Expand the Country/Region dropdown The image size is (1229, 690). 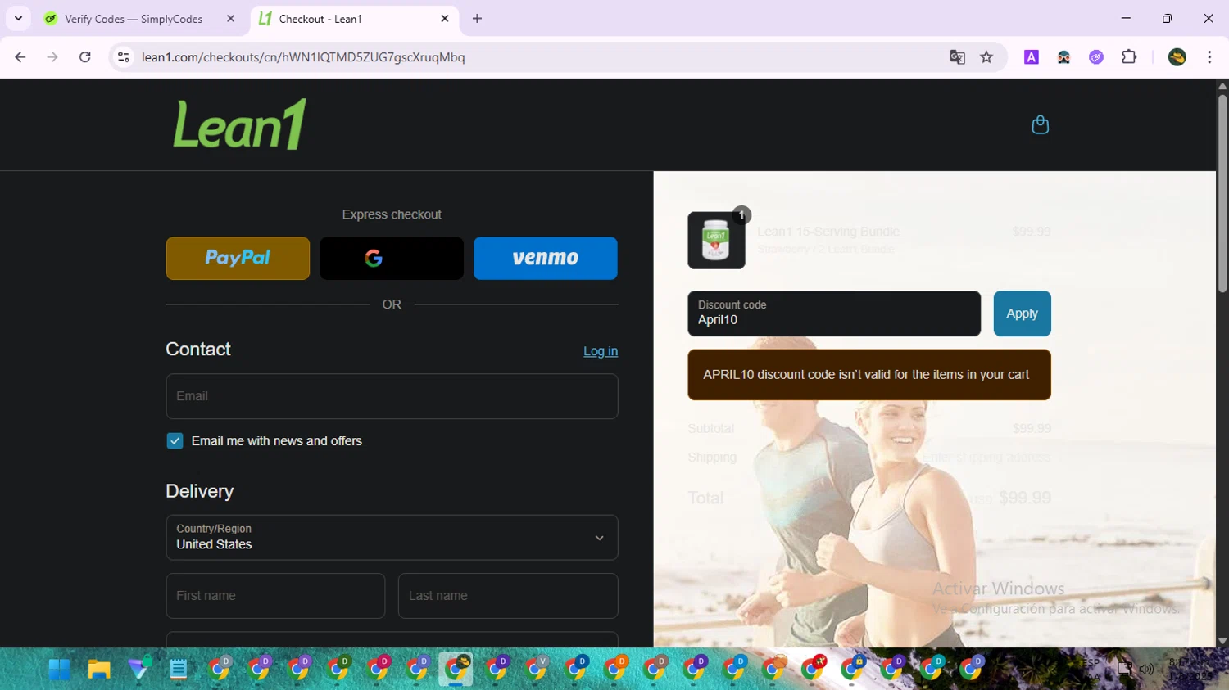click(x=392, y=538)
